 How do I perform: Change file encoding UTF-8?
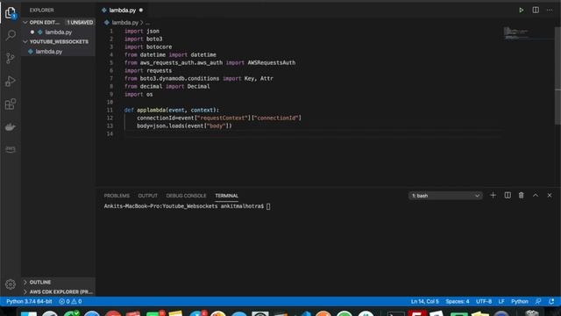pos(484,301)
